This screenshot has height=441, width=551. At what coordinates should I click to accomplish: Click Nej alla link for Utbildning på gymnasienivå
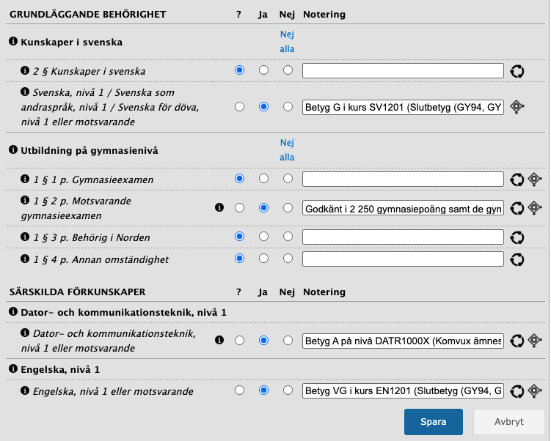[x=287, y=149]
